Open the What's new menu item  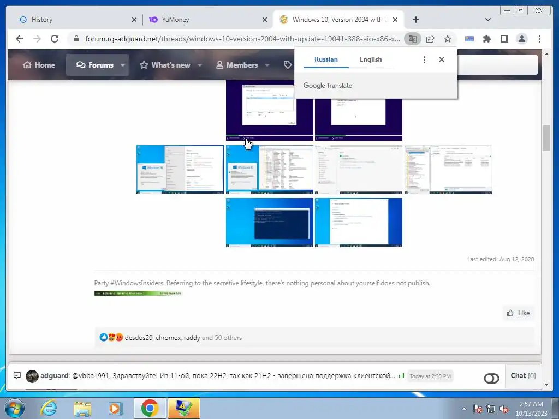click(x=165, y=65)
